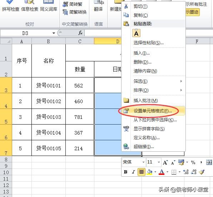Viewport: 213px width, 197px height.
Task: Select column F header
Action: (x=197, y=41)
